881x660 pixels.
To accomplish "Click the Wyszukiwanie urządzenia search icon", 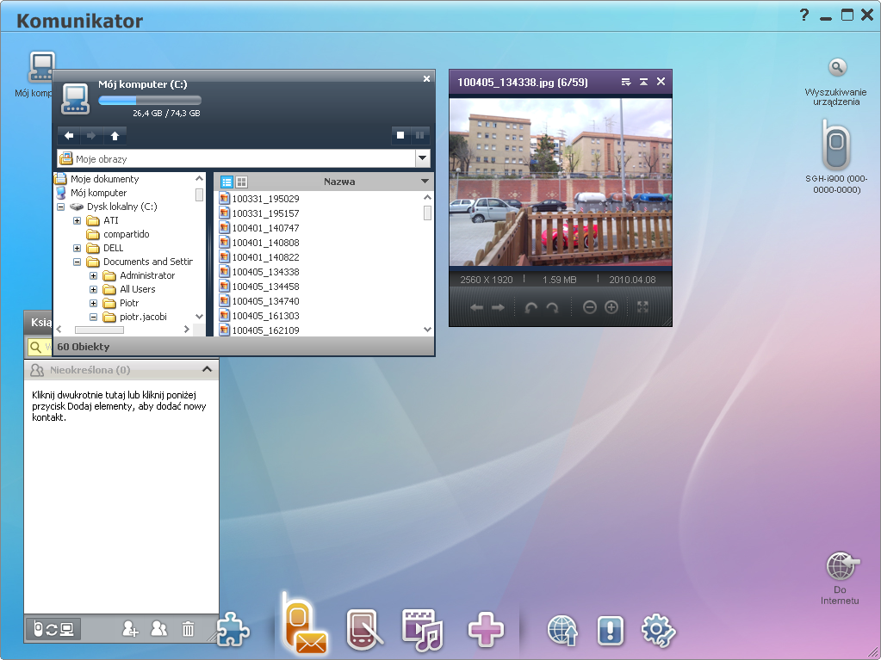I will click(836, 68).
